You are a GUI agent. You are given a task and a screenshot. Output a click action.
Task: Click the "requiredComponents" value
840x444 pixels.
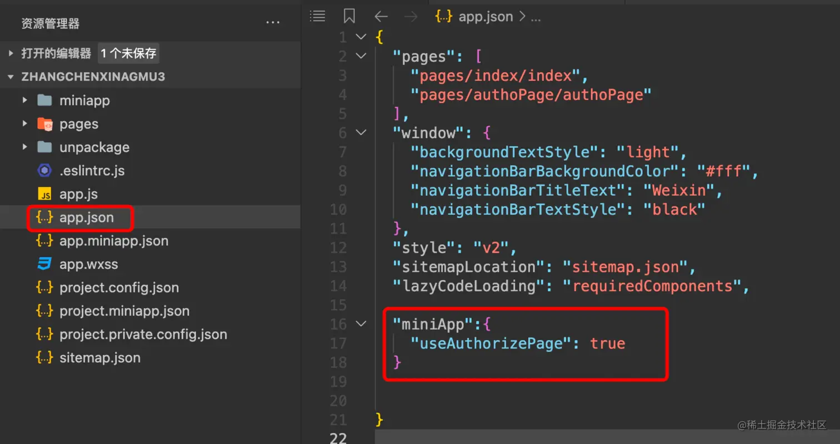pos(652,286)
